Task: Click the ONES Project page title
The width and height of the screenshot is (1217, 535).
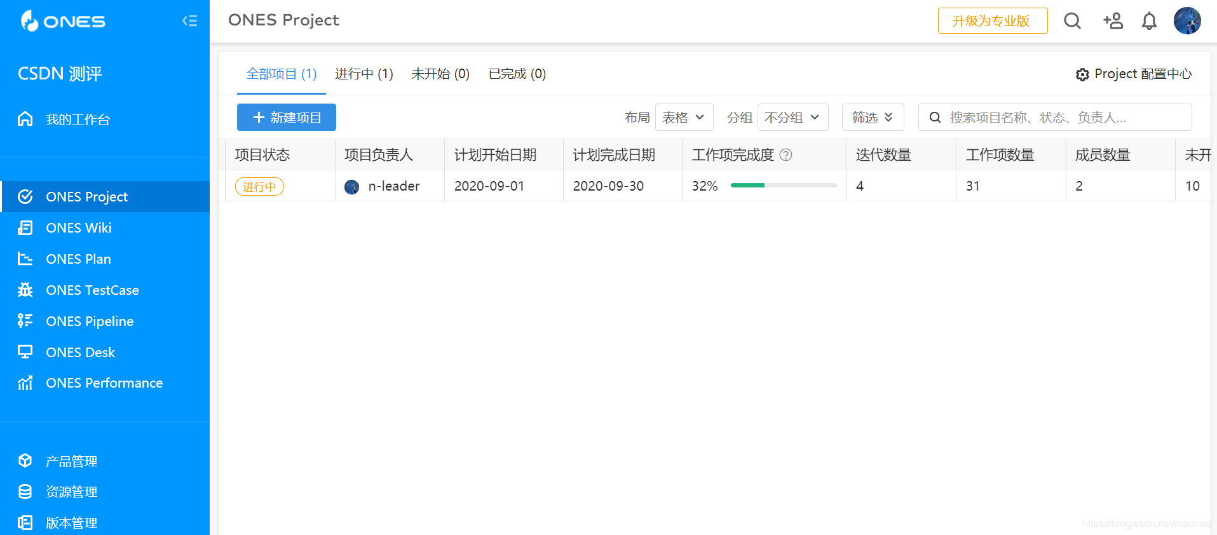Action: tap(283, 20)
